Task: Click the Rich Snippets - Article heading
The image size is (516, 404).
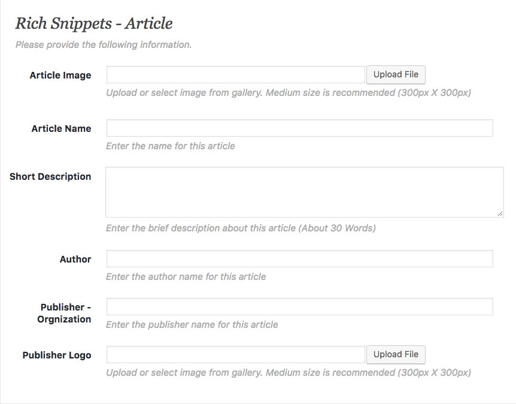Action: pyautogui.click(x=93, y=23)
